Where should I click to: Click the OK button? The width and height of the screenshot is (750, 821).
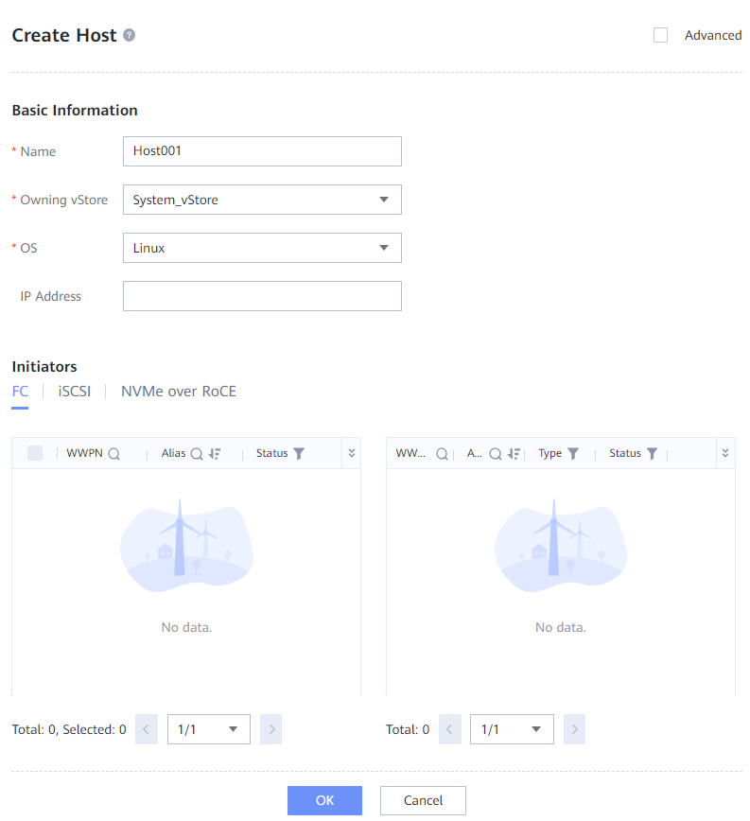(324, 800)
